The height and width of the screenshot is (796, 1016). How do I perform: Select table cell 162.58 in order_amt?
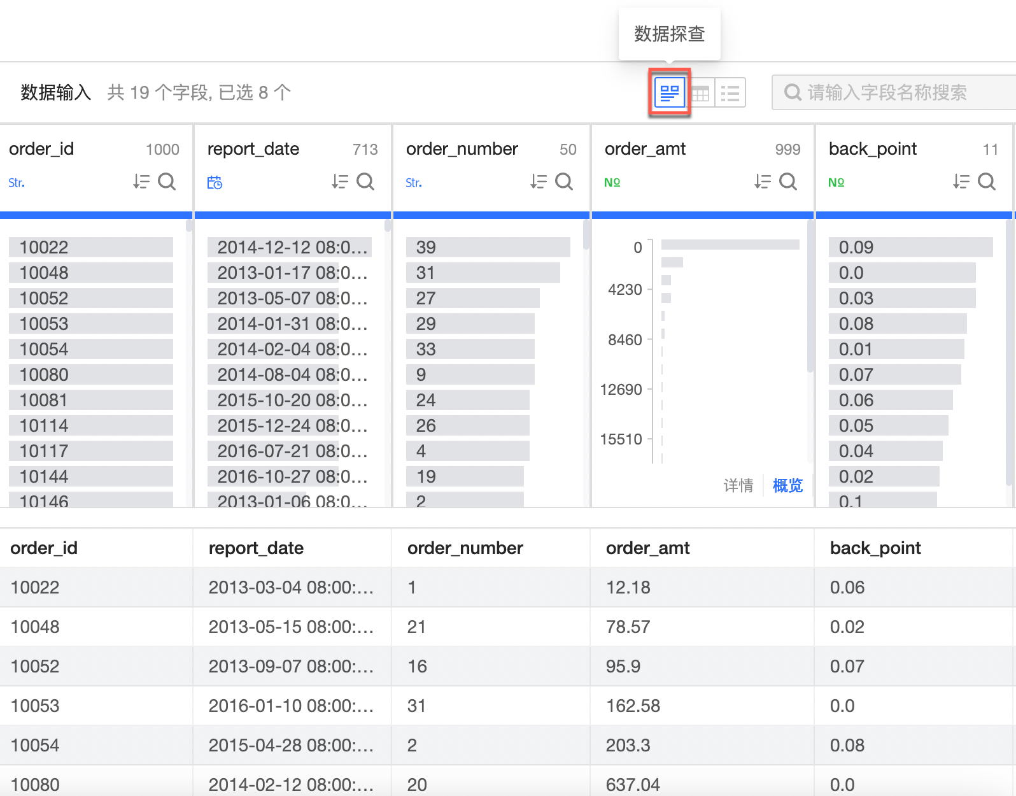pyautogui.click(x=702, y=706)
